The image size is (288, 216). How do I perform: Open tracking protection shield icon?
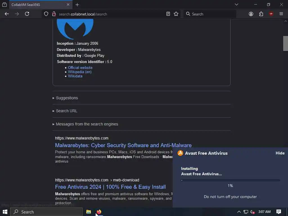pos(46,14)
